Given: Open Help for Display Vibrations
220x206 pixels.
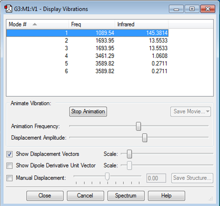Looking at the screenshot, I should click(167, 196).
